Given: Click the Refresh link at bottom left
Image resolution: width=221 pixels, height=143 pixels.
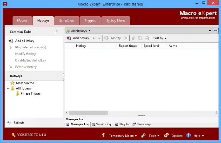Looking at the screenshot, I should coord(19,123).
